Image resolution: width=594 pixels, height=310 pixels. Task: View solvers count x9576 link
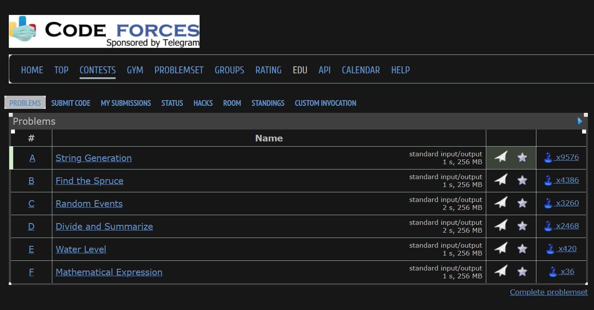567,158
